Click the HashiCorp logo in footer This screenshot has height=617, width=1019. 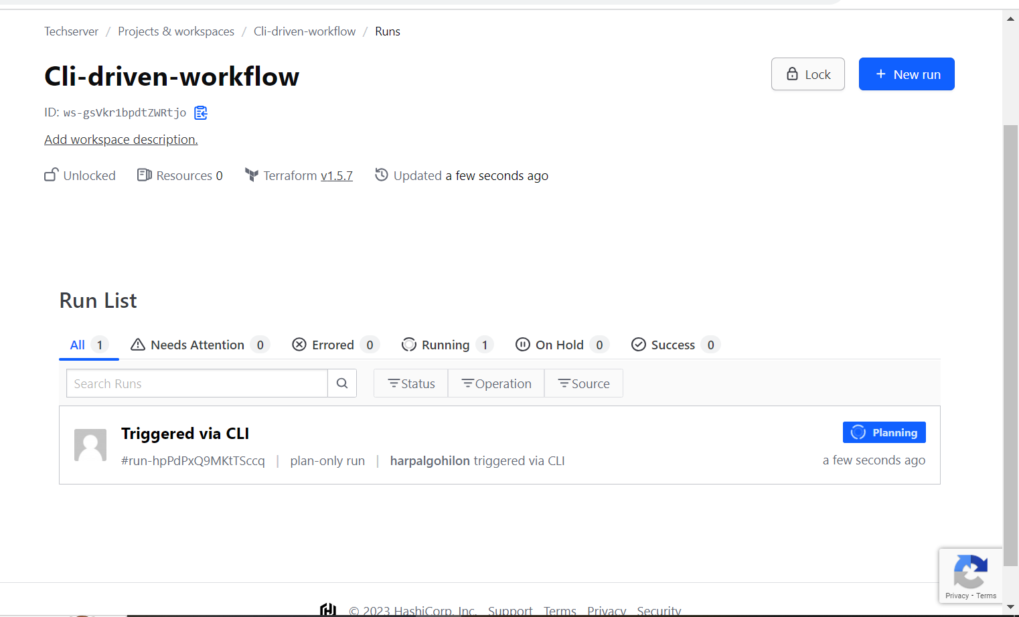(x=328, y=610)
